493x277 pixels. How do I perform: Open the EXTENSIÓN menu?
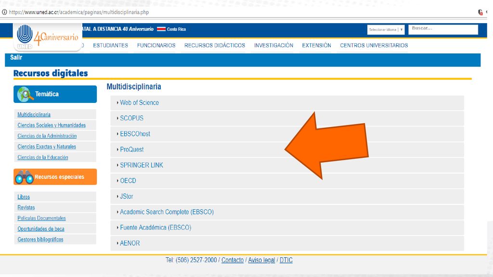(317, 46)
